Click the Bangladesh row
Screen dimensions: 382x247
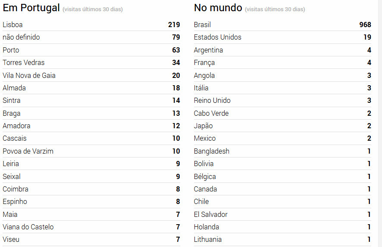(x=212, y=151)
